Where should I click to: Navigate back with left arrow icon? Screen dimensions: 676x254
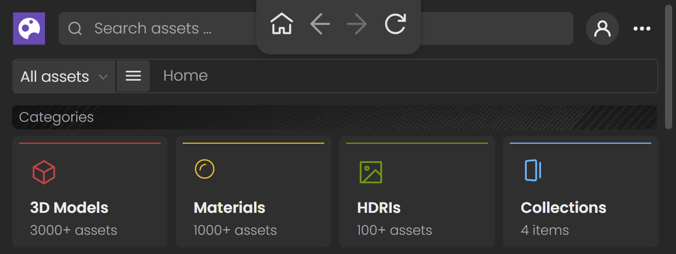coord(320,25)
